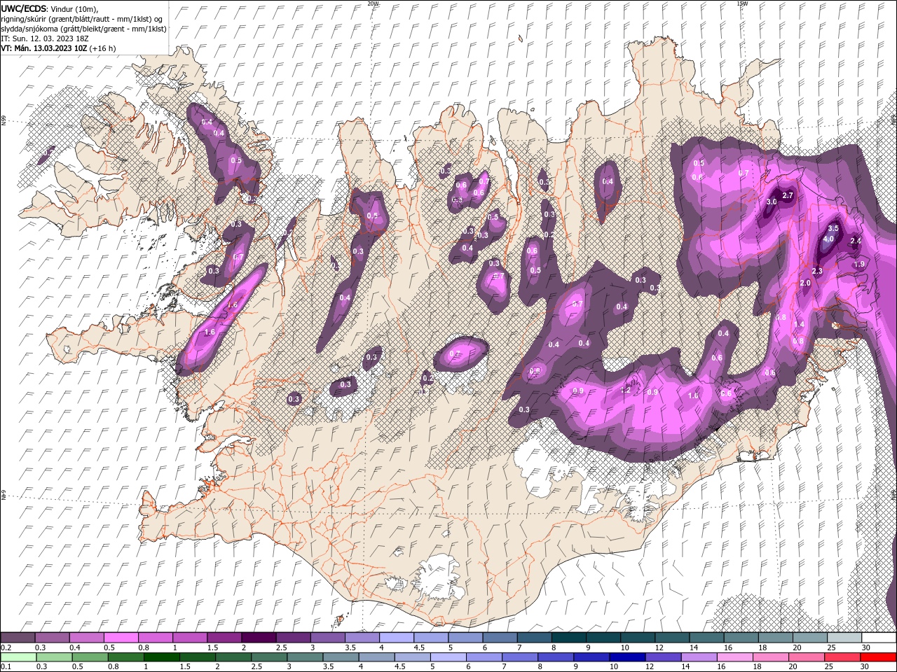Click the '0.2' label under the snow scale

click(x=6, y=647)
